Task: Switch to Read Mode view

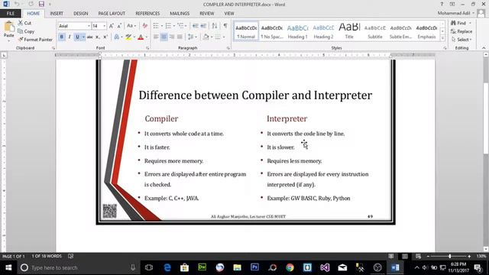Action: (x=391, y=257)
